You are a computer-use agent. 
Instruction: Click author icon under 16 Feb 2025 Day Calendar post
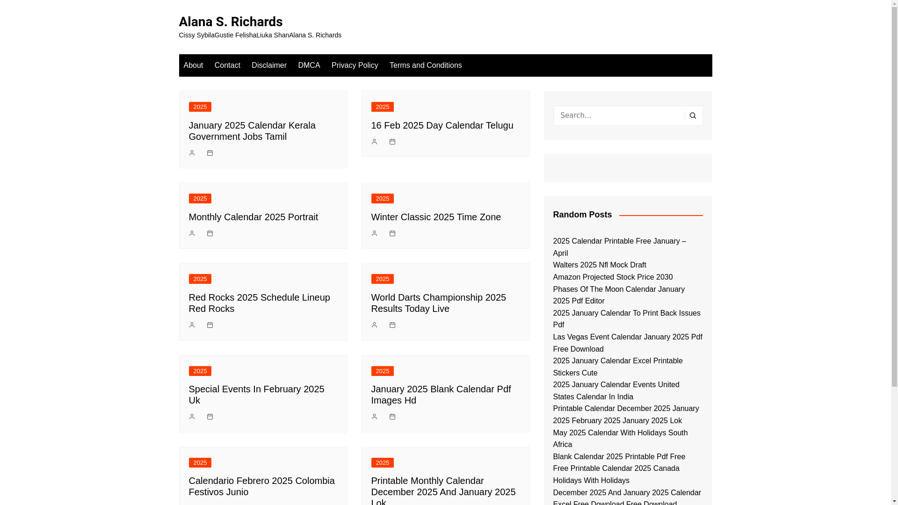coord(374,142)
